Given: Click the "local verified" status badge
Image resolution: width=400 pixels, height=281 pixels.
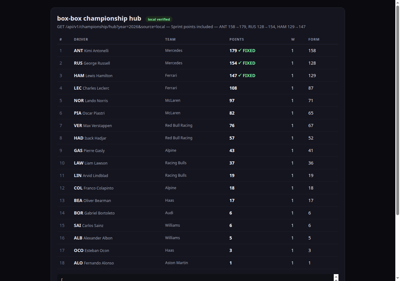Looking at the screenshot, I should click(159, 19).
